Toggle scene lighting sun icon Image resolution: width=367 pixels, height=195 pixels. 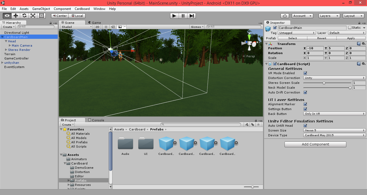[106, 27]
